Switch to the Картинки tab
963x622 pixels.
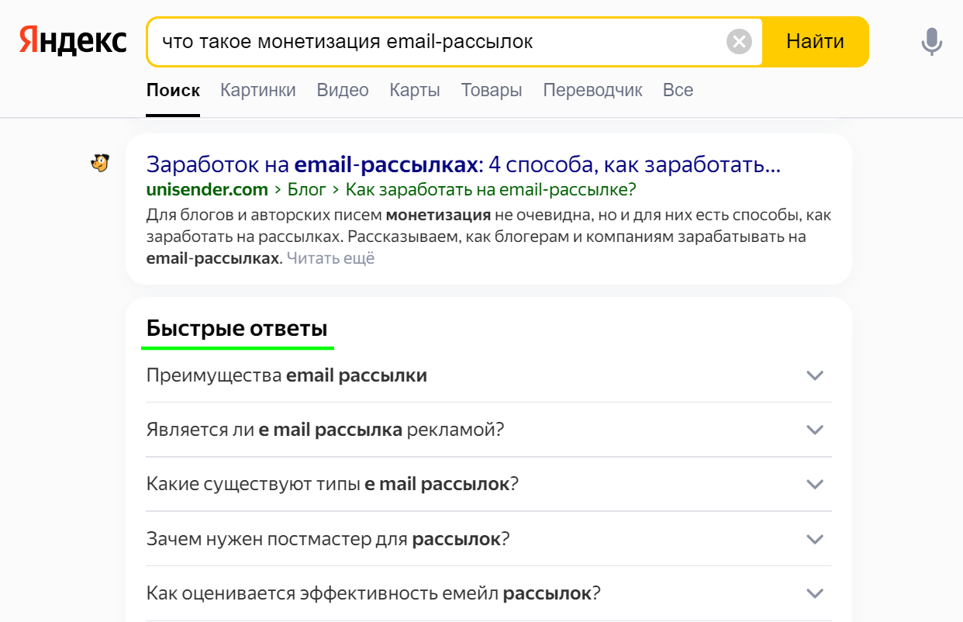point(258,90)
